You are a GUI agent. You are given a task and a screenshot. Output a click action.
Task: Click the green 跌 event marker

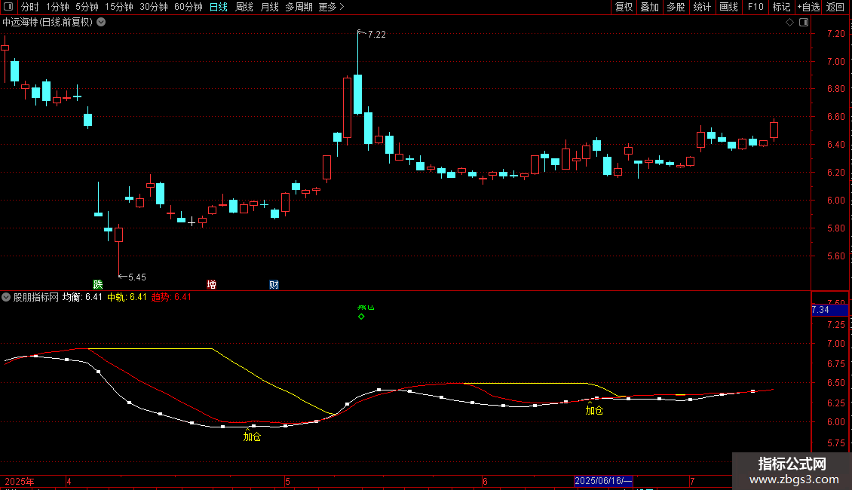tap(98, 285)
